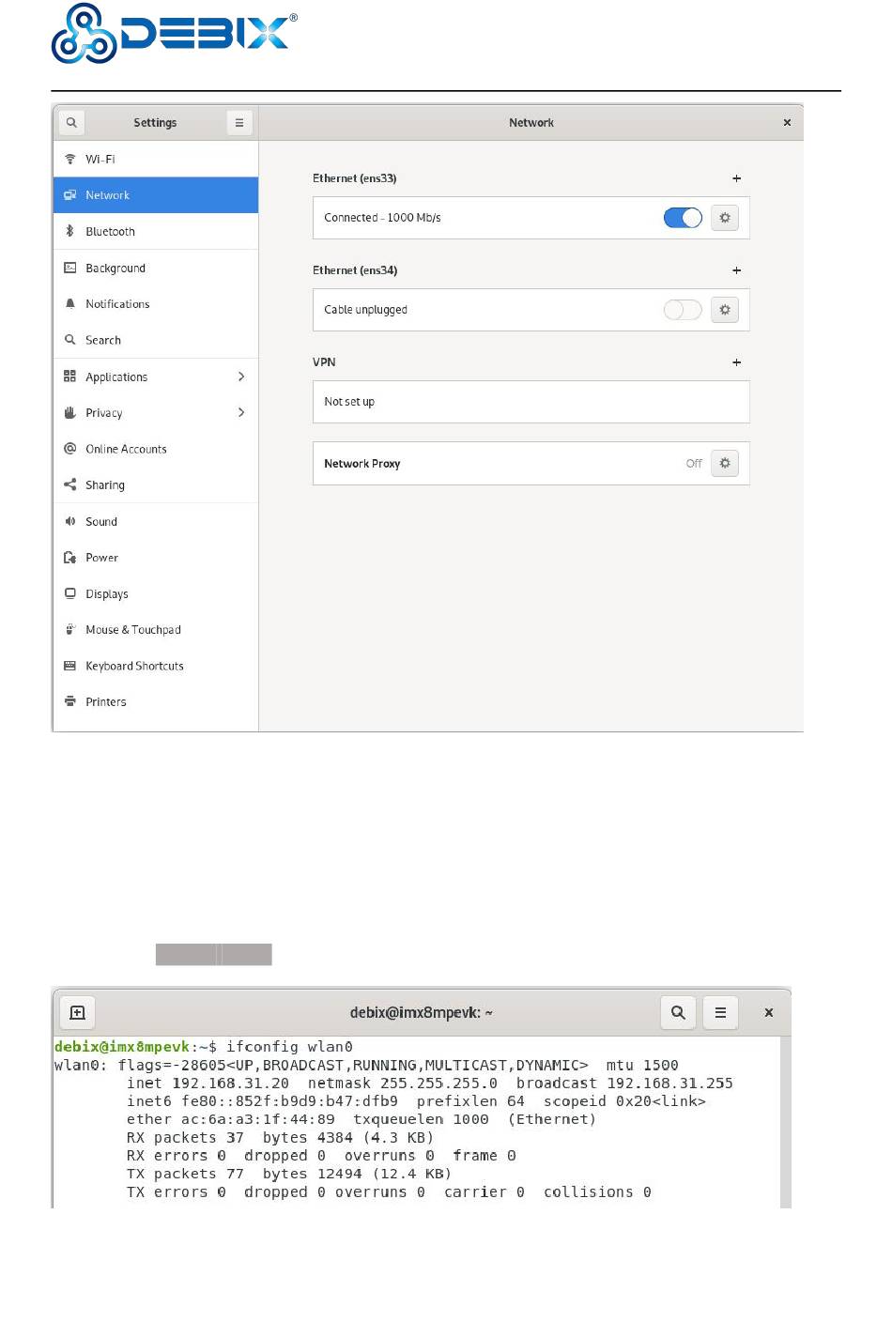Go to the Background settings

156,268
